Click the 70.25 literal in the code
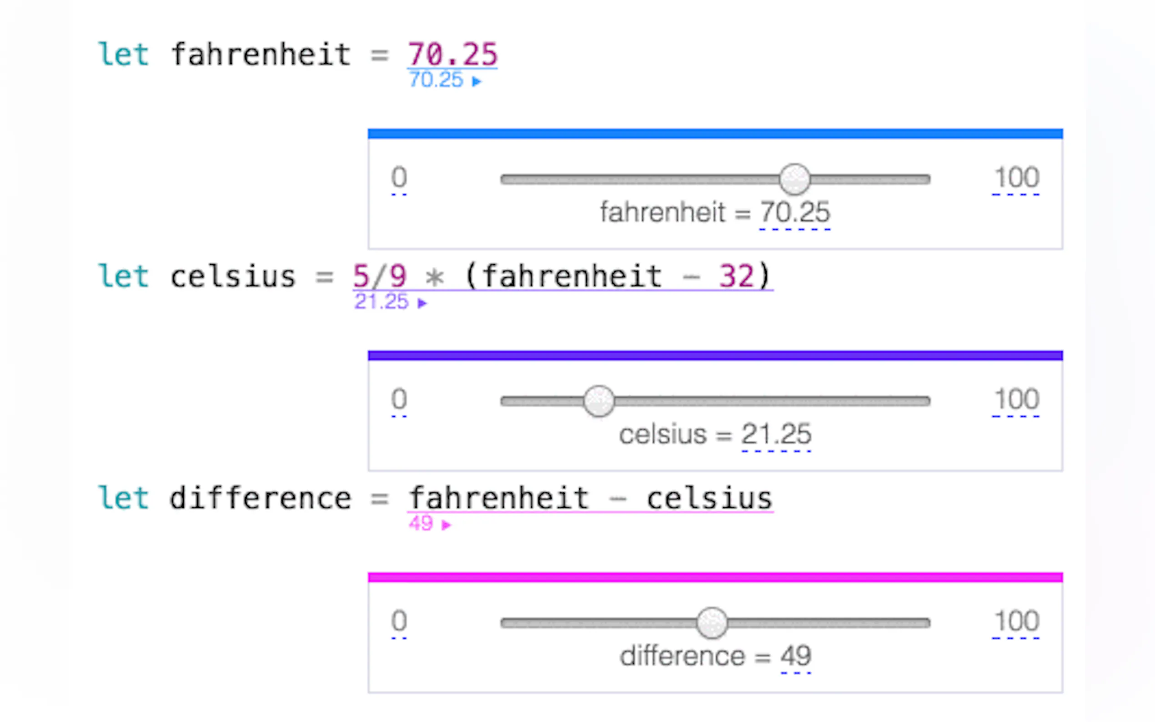 click(x=452, y=55)
